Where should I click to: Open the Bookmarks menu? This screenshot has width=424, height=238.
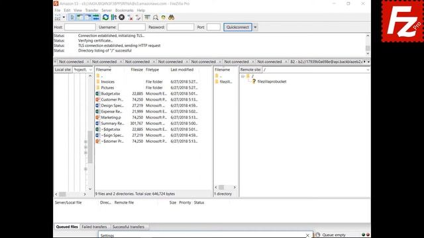click(x=124, y=11)
